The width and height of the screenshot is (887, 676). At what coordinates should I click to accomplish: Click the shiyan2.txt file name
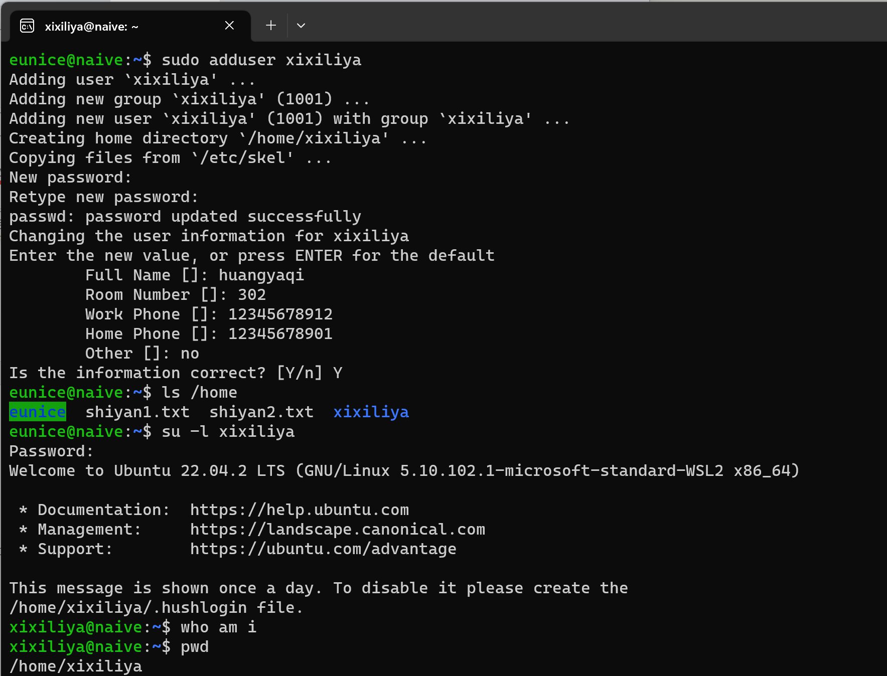pos(261,412)
